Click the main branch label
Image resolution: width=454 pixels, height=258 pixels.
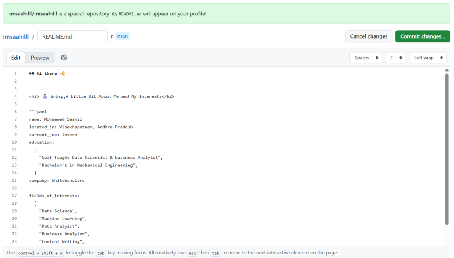[x=122, y=36]
